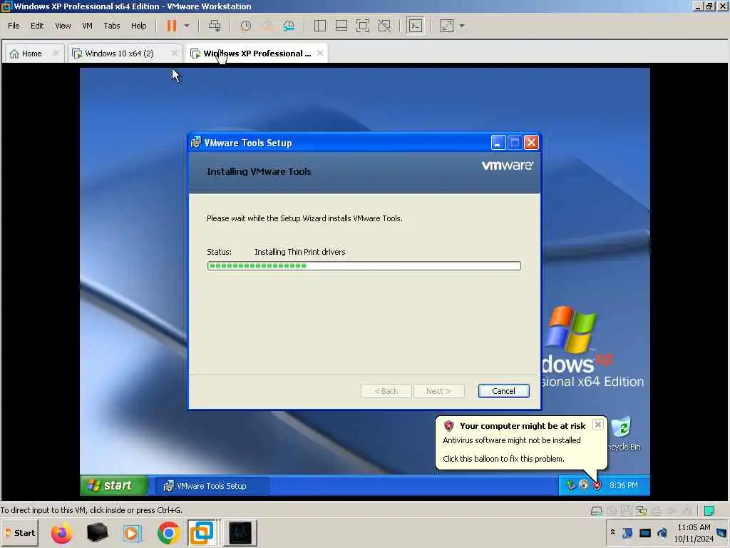
Task: Open the black folder host taskbar icon
Action: point(97,533)
